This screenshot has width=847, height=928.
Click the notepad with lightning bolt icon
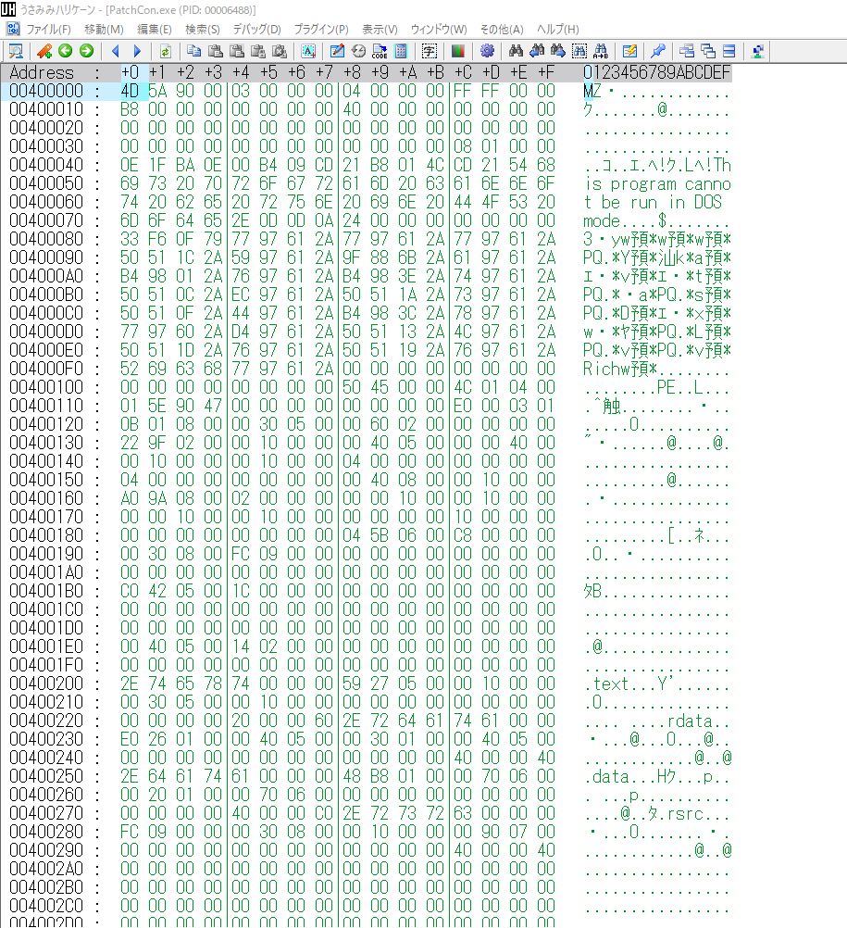(629, 52)
